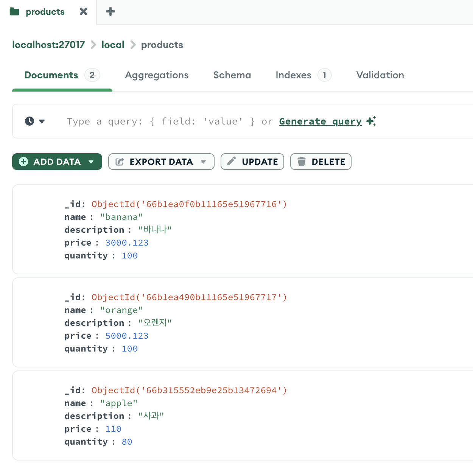The height and width of the screenshot is (473, 473).
Task: Navigate to localhost:27017 breadcrumb
Action: [48, 45]
